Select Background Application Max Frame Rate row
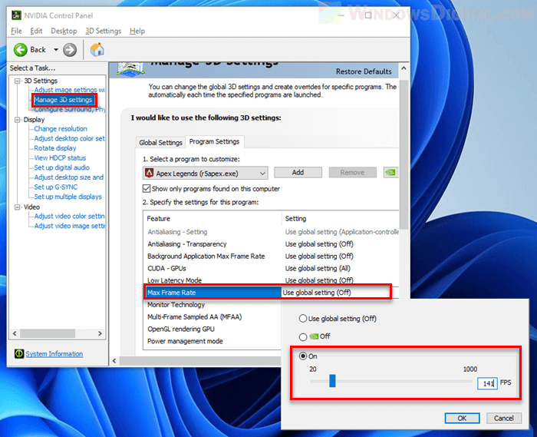Image resolution: width=537 pixels, height=437 pixels. coord(272,256)
